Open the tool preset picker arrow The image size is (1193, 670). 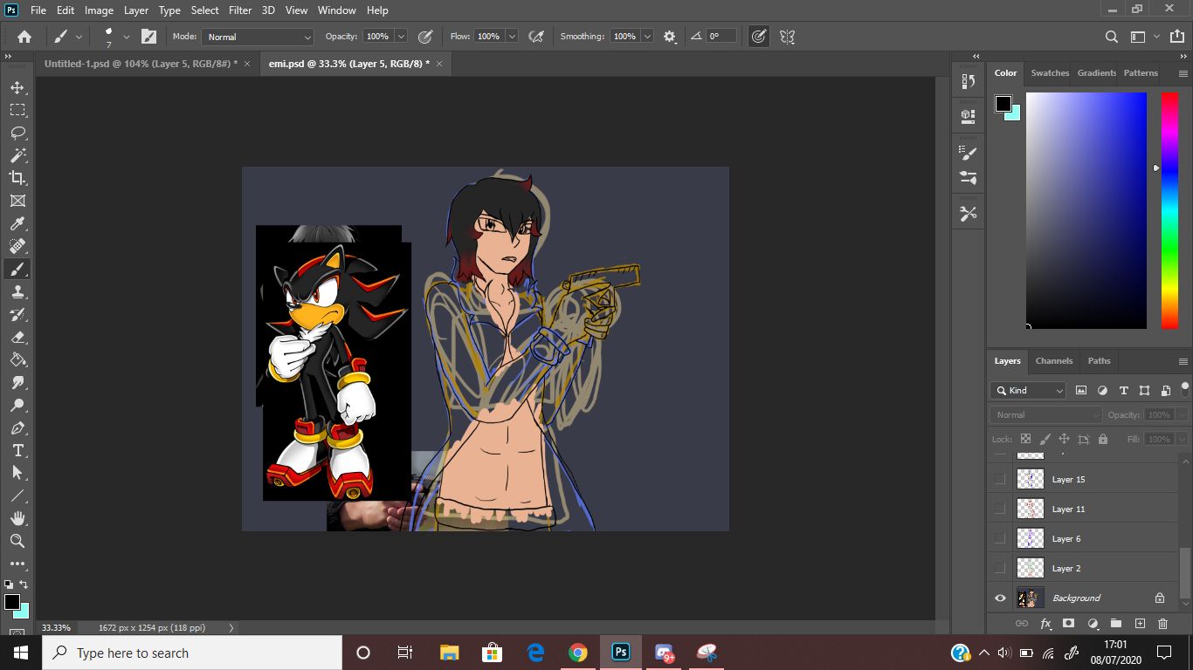pos(79,37)
